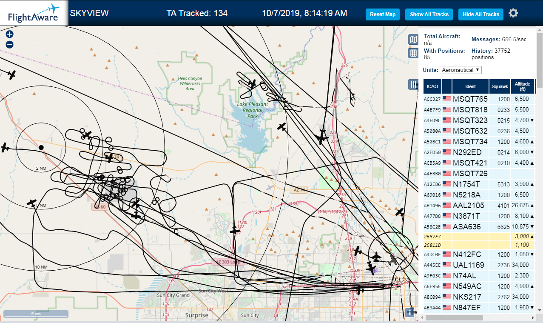The width and height of the screenshot is (543, 323).
Task: Select the MSQT726 aircraft row
Action: 479,174
